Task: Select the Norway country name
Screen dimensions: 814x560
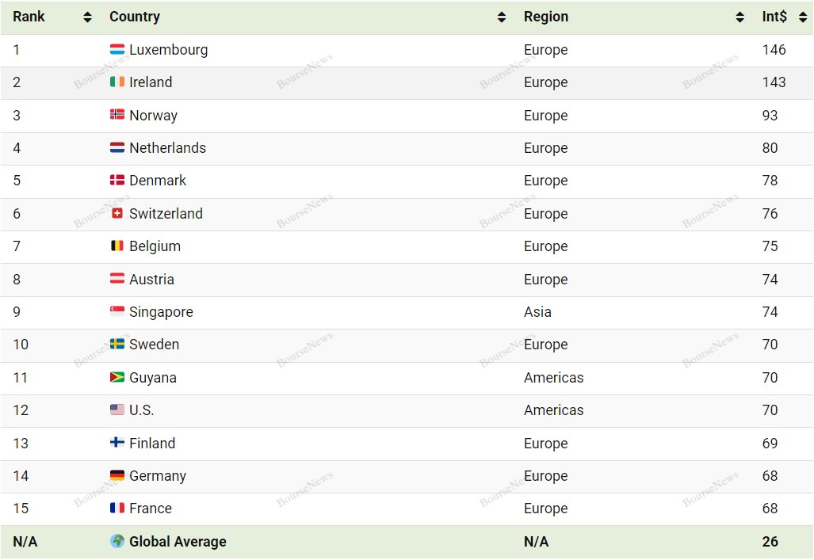Action: (153, 115)
